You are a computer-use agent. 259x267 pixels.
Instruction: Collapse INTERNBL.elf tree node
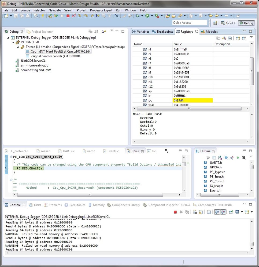tap(13, 42)
